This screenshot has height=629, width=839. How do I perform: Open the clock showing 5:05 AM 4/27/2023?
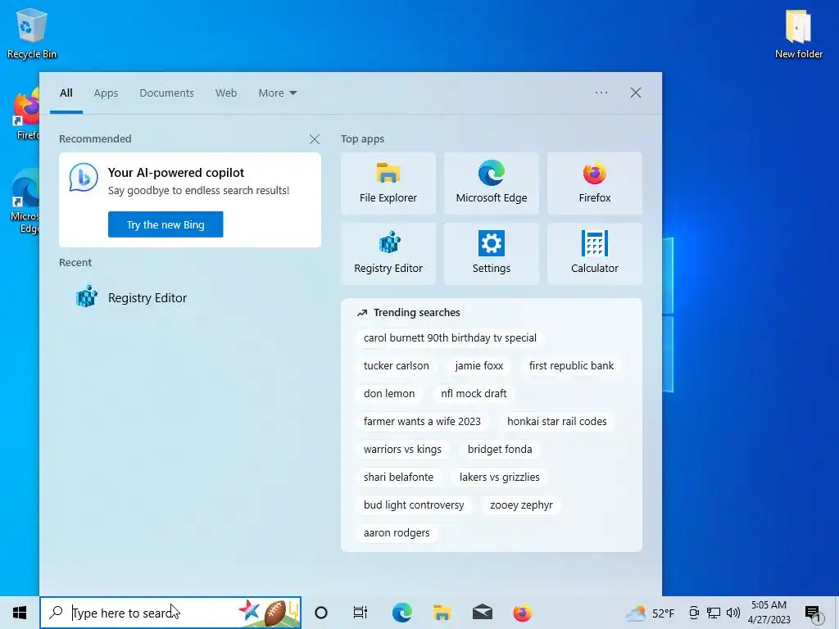point(769,613)
